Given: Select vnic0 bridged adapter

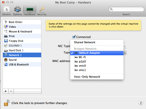Looking at the screenshot, I should 97,66.
